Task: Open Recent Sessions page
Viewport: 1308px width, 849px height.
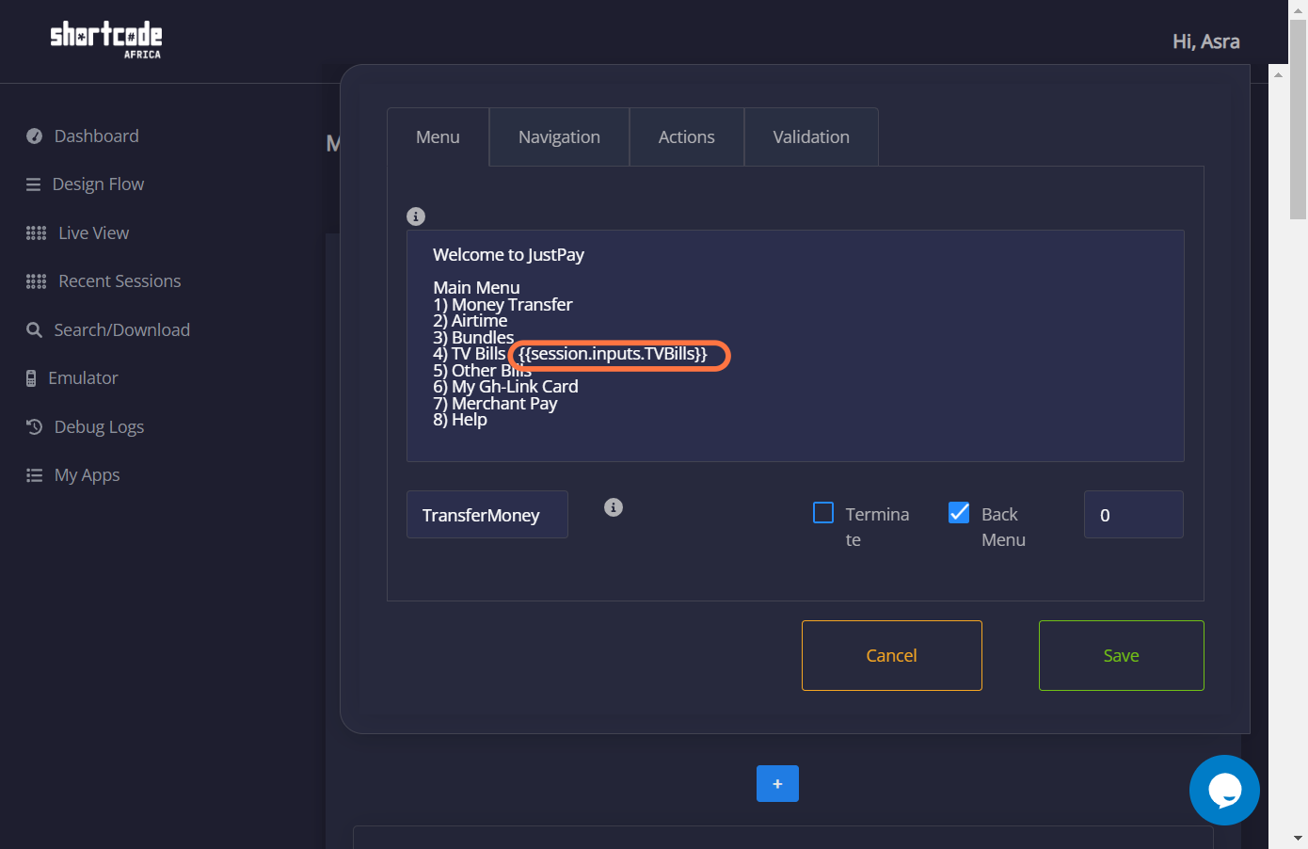Action: tap(120, 281)
